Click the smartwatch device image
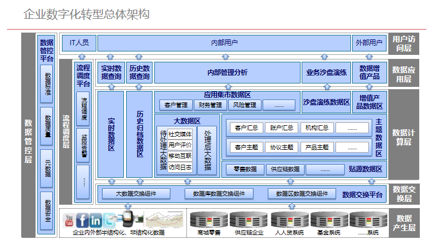 (x=128, y=219)
